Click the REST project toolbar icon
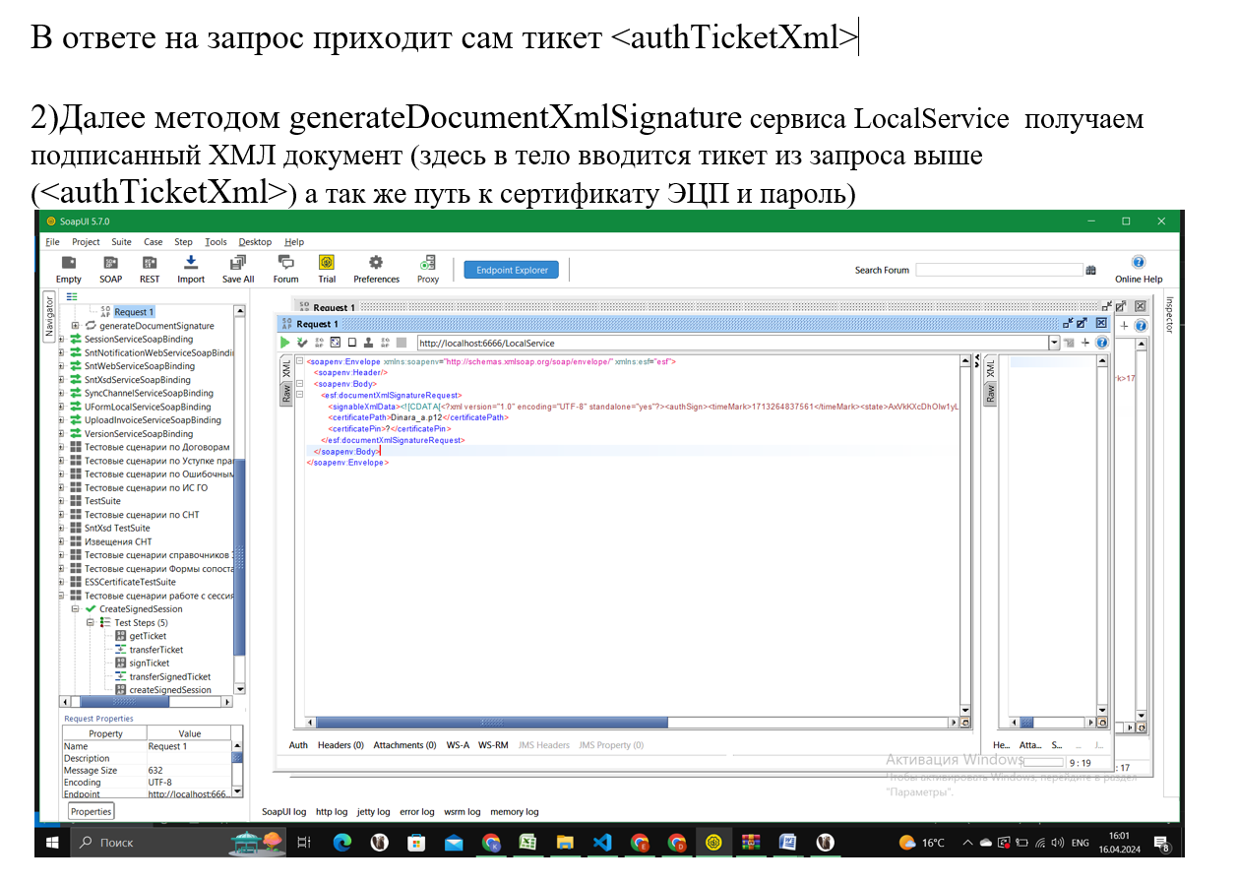 click(150, 268)
